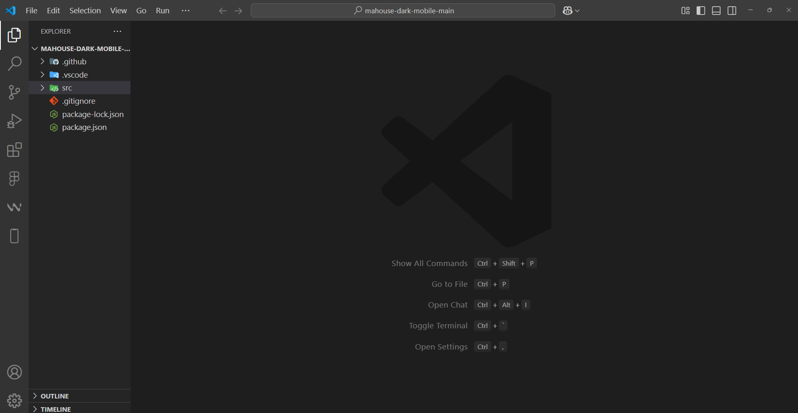The image size is (798, 413).
Task: Open package.json file
Action: point(80,127)
